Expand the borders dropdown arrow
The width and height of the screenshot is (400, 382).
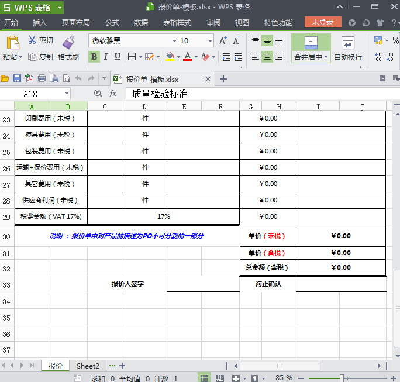(140, 57)
